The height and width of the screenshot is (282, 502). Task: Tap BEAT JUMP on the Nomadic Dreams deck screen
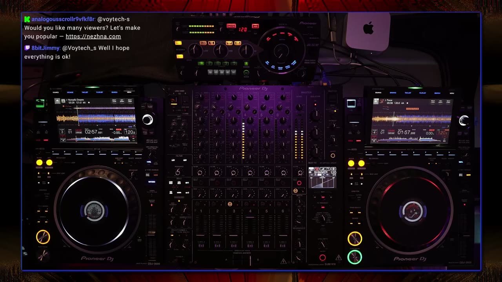(x=130, y=101)
